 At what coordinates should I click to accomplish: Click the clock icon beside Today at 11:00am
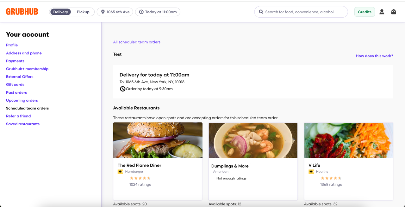click(x=141, y=12)
